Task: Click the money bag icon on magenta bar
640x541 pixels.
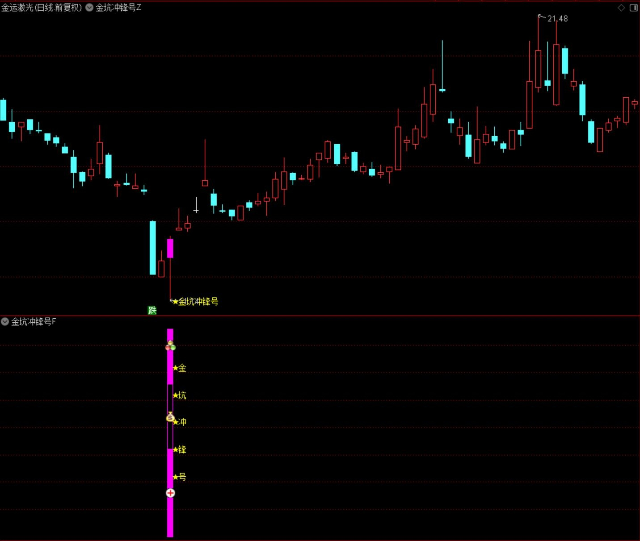Action: (x=170, y=417)
